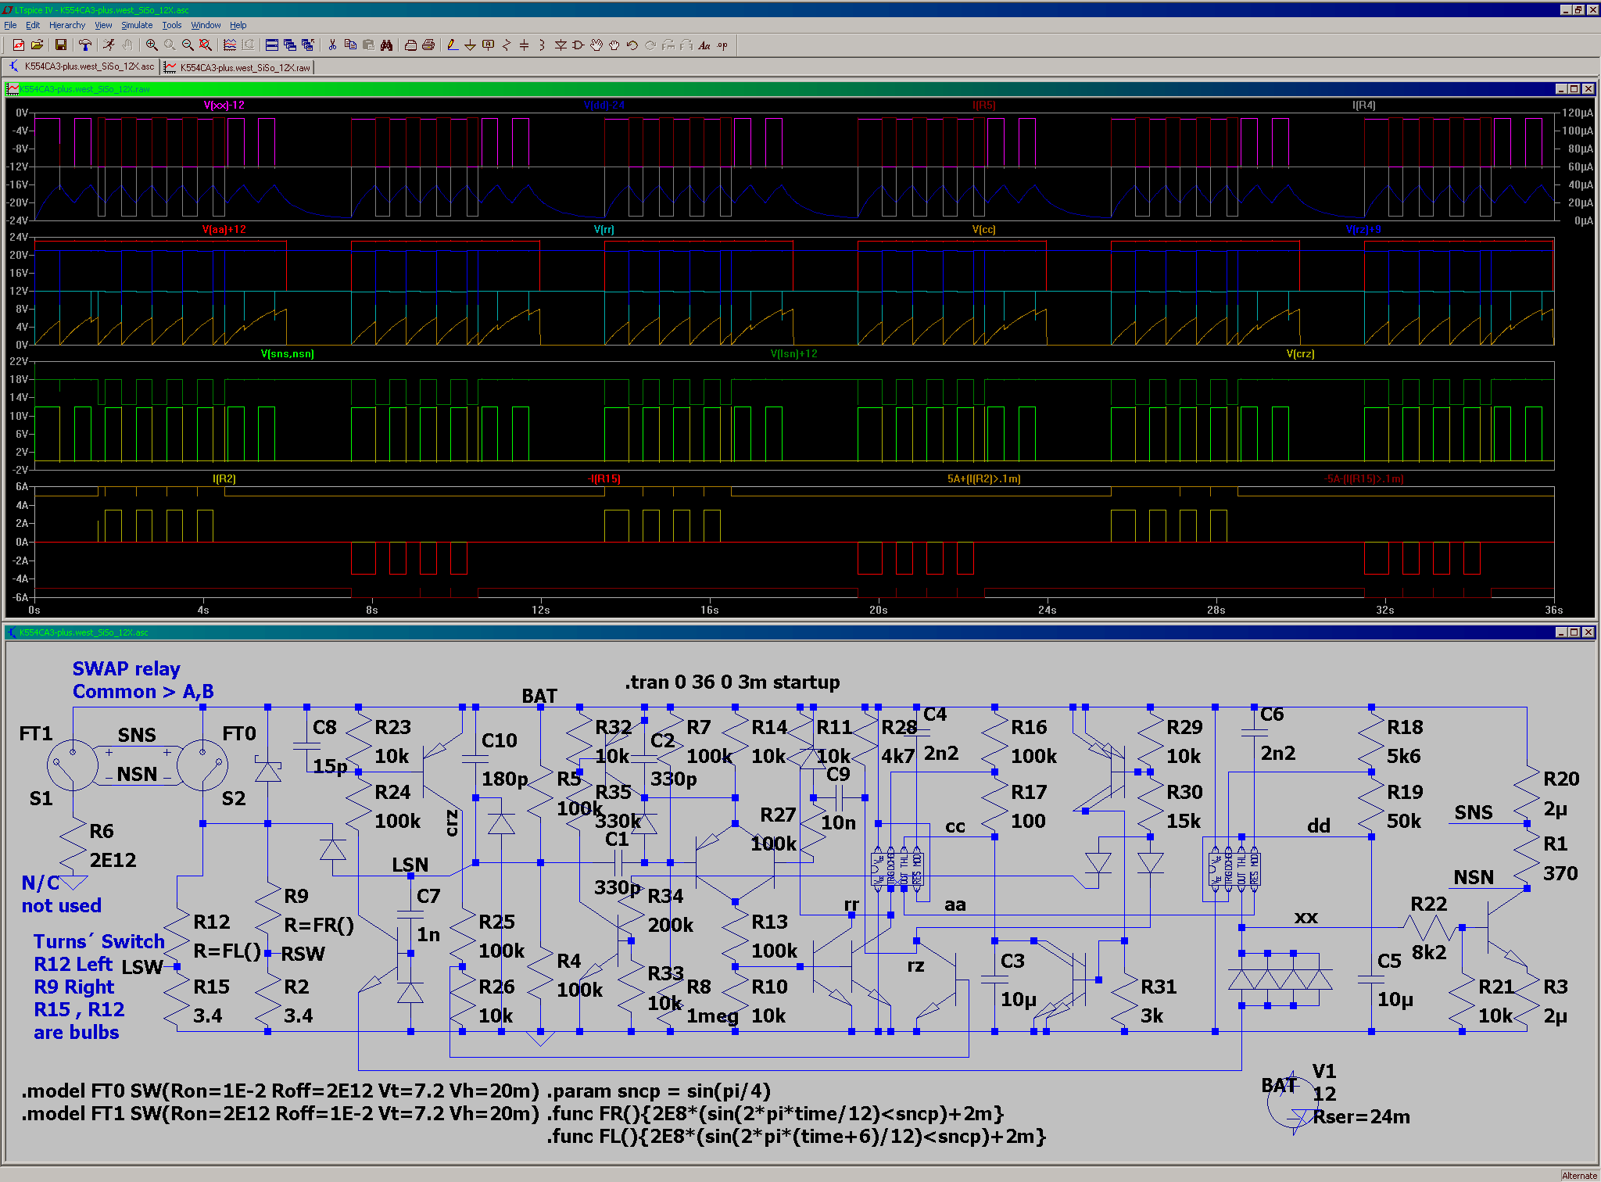Click the V[rr] trace label

click(604, 230)
